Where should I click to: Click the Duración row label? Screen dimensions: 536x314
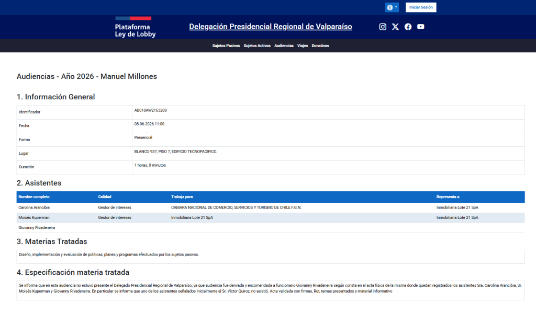(26, 167)
